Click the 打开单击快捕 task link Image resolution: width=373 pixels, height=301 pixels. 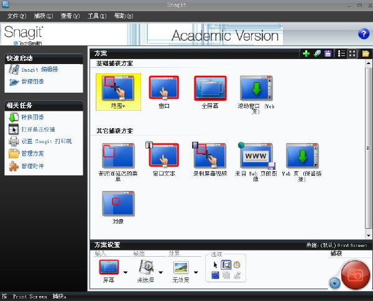coord(39,129)
